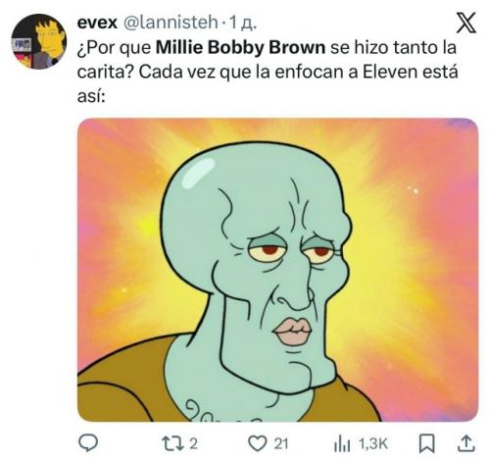Image resolution: width=490 pixels, height=461 pixels.
Task: Visit the @lannisteh handle link
Action: (x=171, y=23)
